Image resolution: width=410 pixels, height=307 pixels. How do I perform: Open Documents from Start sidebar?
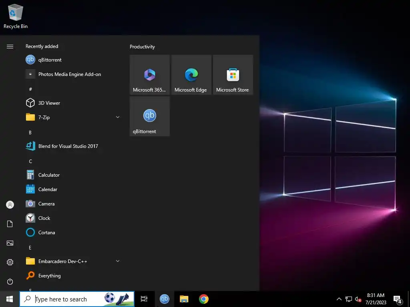point(10,224)
